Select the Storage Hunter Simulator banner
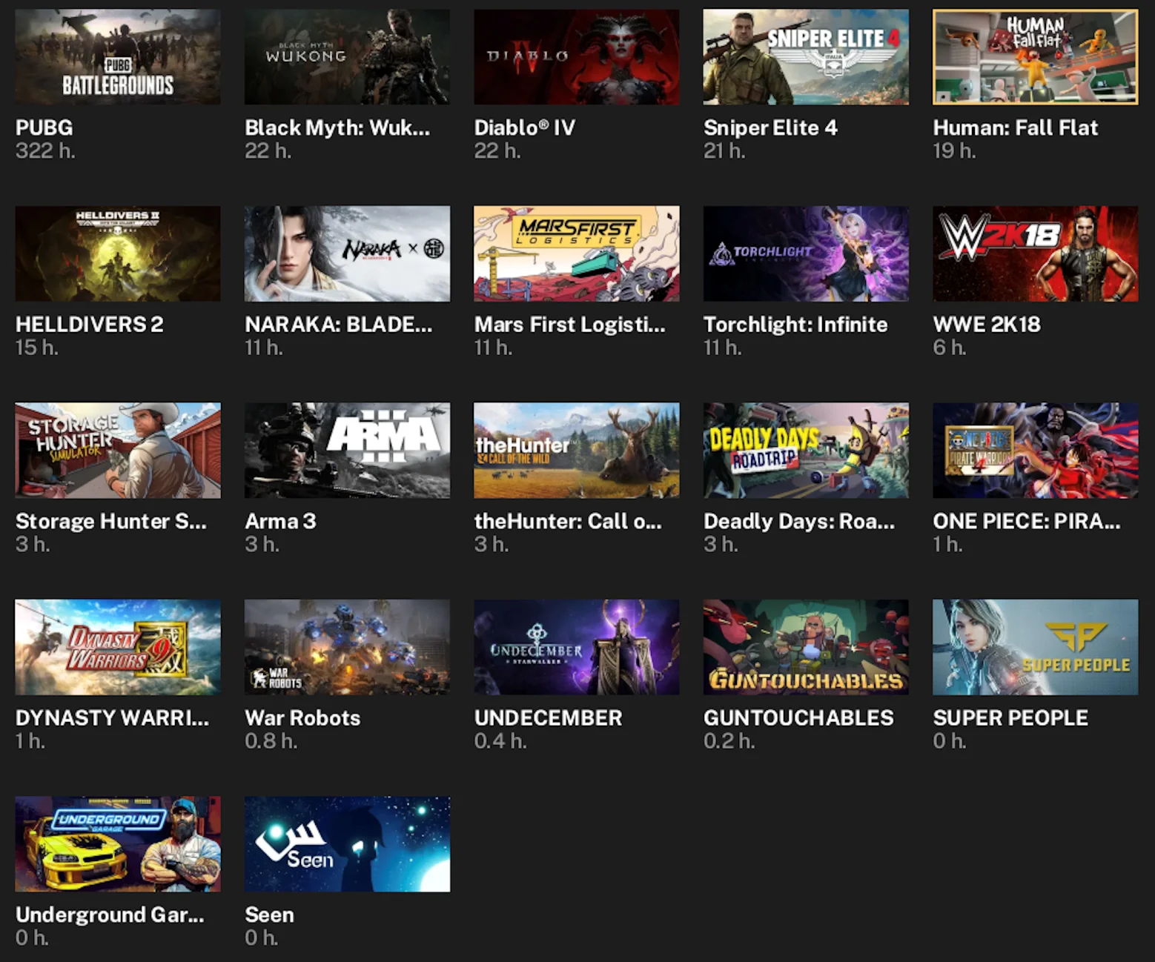Viewport: 1155px width, 962px height. click(116, 449)
